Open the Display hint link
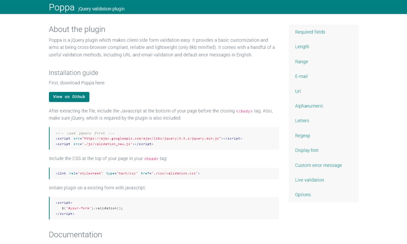Image resolution: width=407 pixels, height=244 pixels. 306,150
